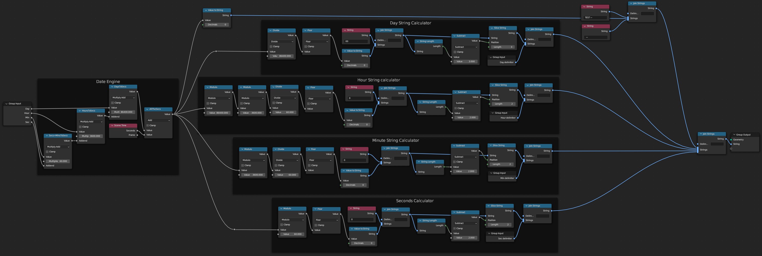762x256 pixels.
Task: Click the Seconds output socket of Scene Time
Action: pos(137,131)
